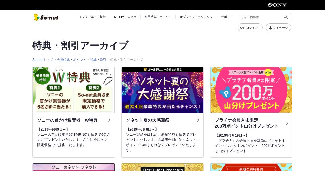This screenshot has width=325, height=171.
Task: Click the 【2019年9月9日～】 date text
Action: [x=53, y=129]
